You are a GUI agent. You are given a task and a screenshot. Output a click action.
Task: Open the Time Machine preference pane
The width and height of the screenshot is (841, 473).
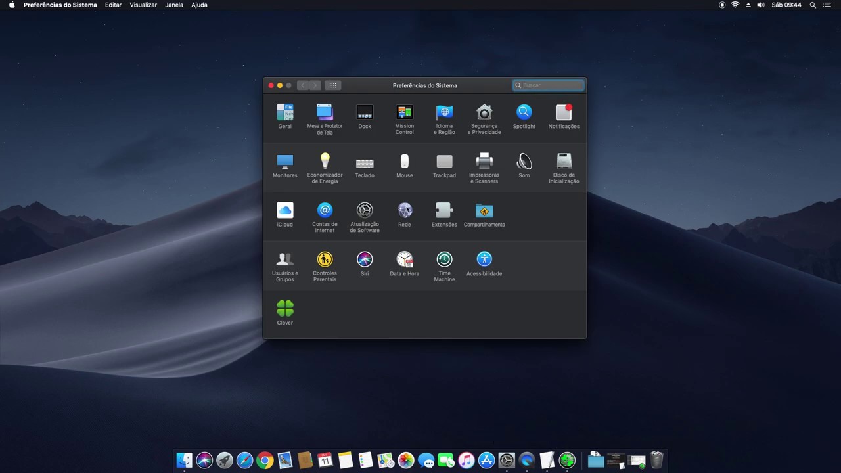(x=444, y=266)
